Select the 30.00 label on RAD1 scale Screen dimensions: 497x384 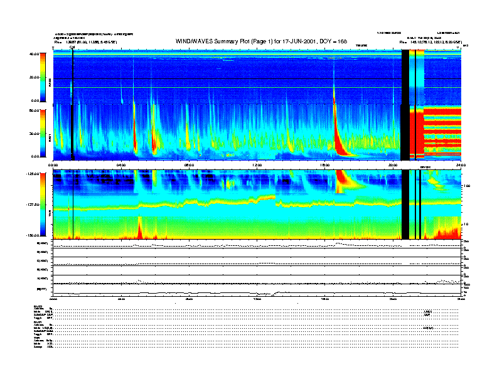point(34,134)
